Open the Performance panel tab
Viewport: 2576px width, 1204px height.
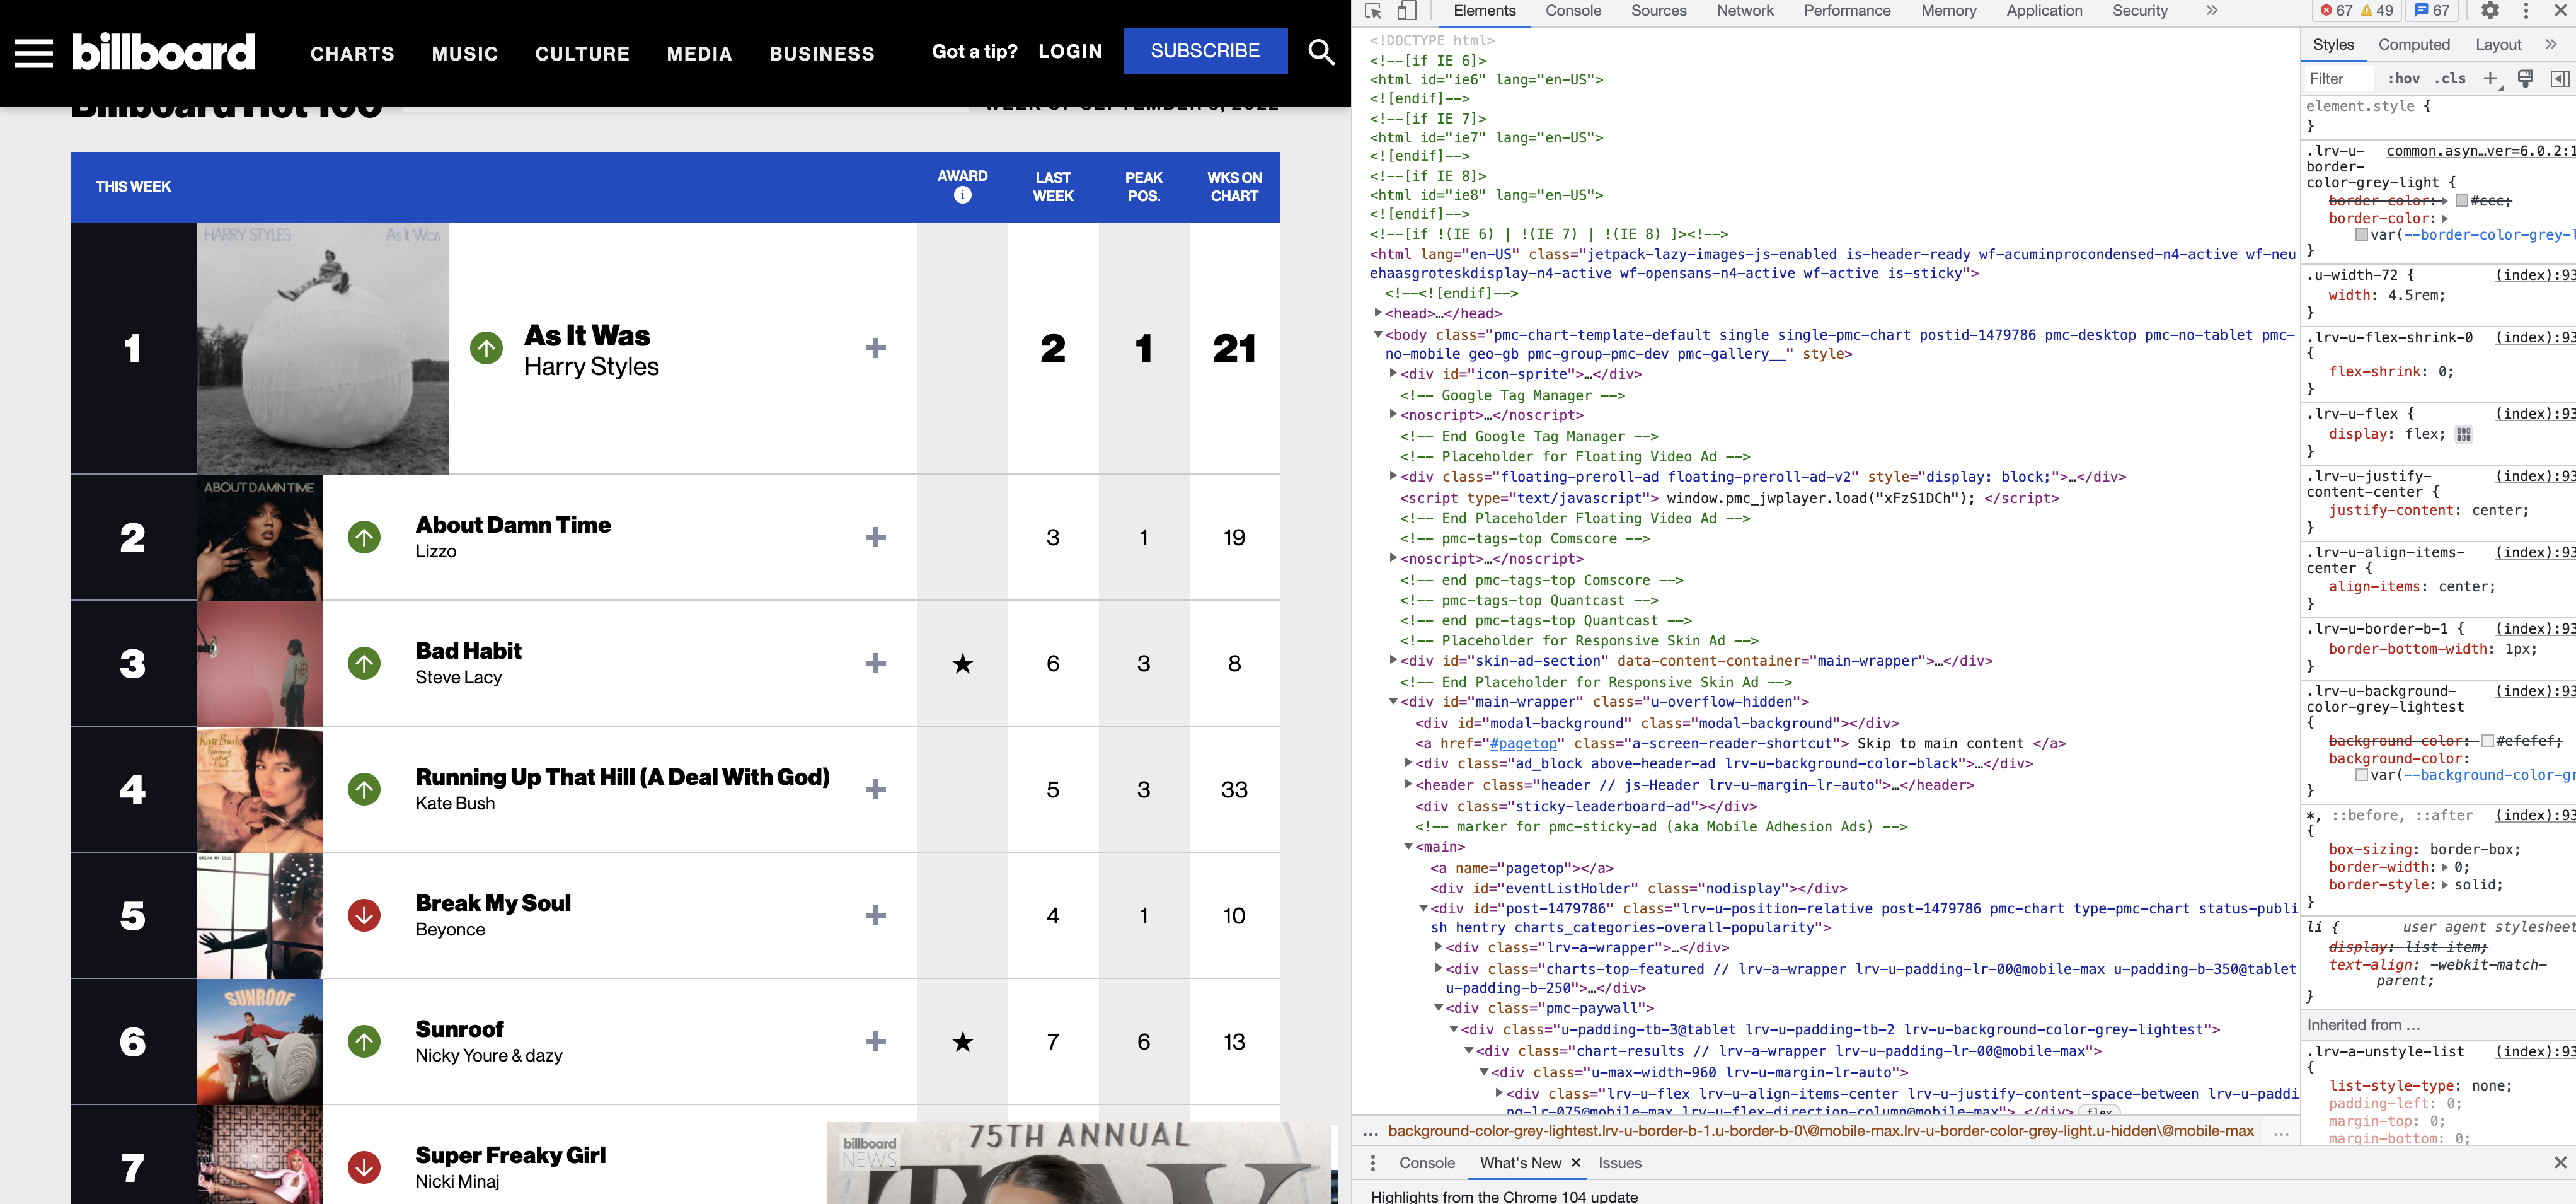(1846, 11)
